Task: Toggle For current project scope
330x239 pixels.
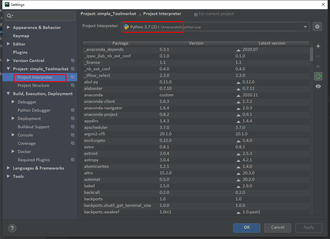Action: click(214, 14)
